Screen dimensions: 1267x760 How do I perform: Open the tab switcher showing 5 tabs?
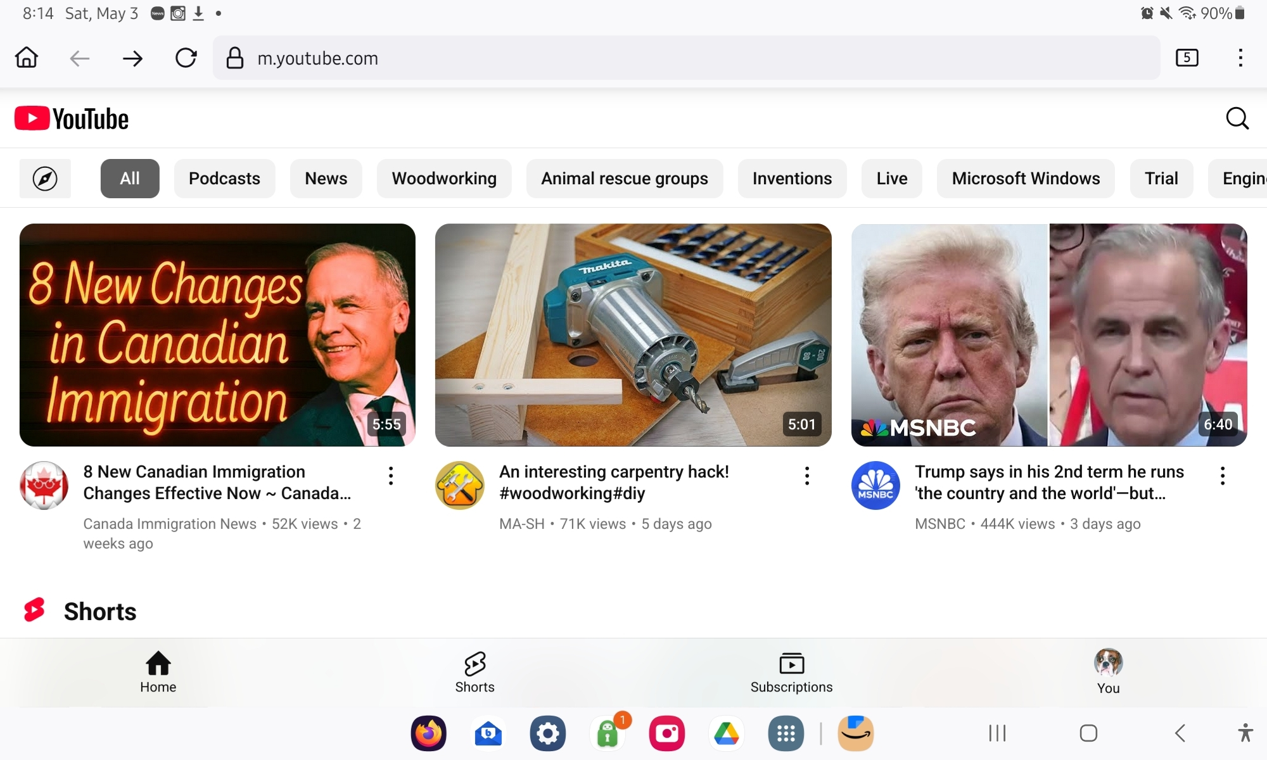[1187, 58]
